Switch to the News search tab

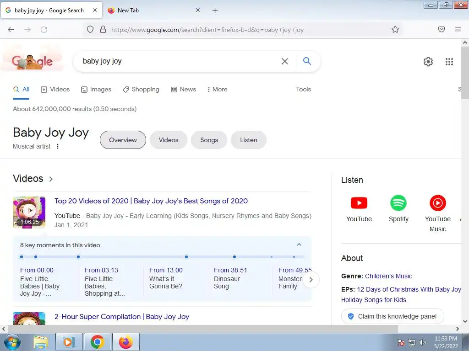183,89
